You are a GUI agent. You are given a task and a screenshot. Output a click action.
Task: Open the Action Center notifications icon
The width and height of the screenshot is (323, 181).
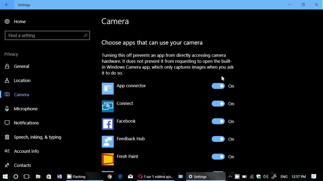pos(314,176)
